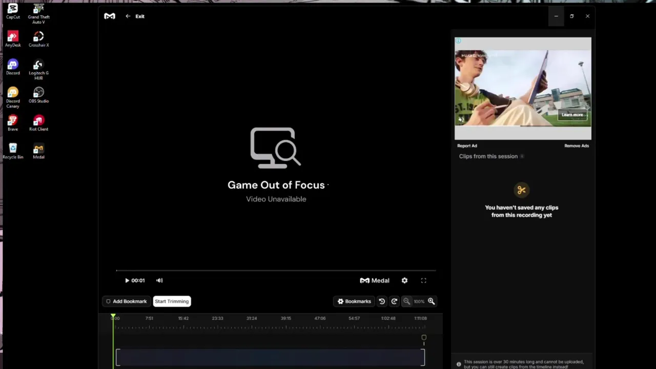Undo the last timeline action
This screenshot has height=369, width=656.
click(382, 301)
